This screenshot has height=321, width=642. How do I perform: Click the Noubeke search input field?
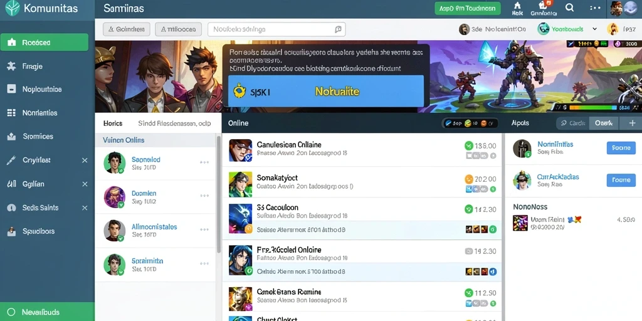point(276,29)
